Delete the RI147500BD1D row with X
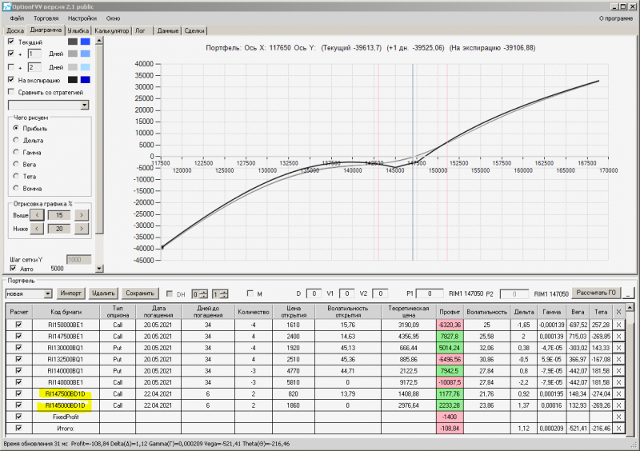This screenshot has width=640, height=451. pyautogui.click(x=618, y=394)
